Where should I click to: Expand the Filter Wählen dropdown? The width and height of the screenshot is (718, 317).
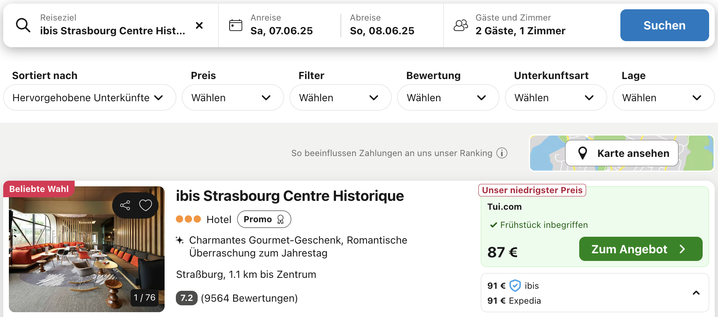tap(340, 98)
